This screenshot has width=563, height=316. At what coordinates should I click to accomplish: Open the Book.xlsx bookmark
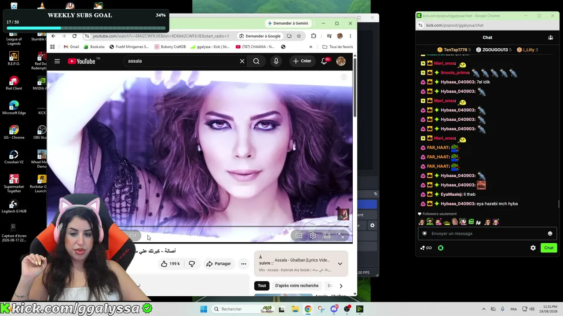(x=94, y=47)
